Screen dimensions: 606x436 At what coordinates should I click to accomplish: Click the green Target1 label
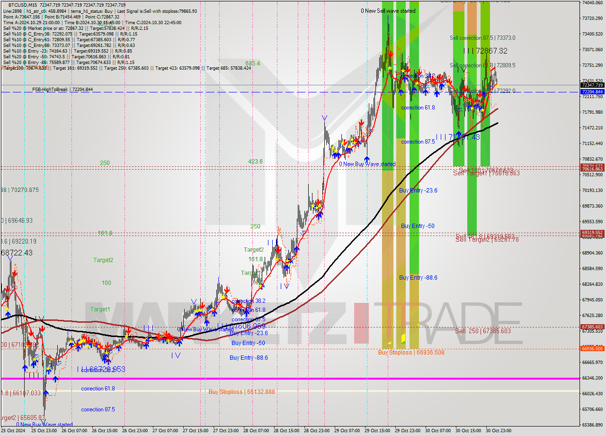click(100, 309)
